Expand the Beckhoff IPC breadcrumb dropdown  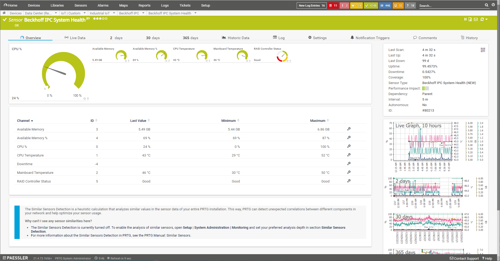tap(143, 13)
